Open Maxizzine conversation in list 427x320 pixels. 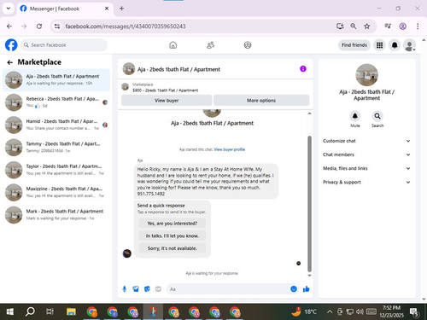56,192
